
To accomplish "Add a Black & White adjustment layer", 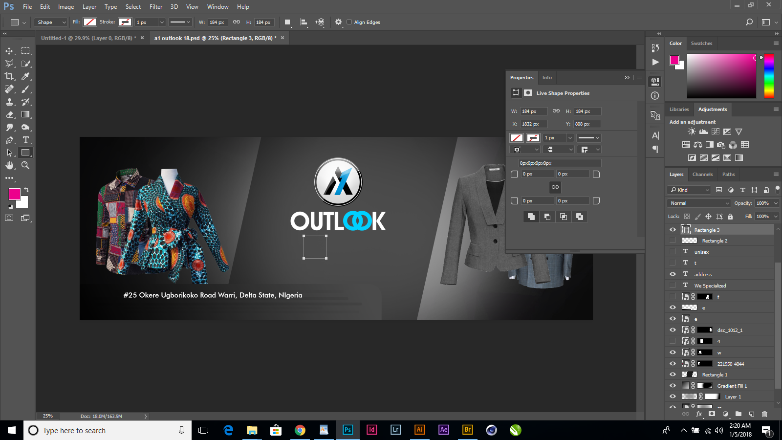I will [x=709, y=144].
